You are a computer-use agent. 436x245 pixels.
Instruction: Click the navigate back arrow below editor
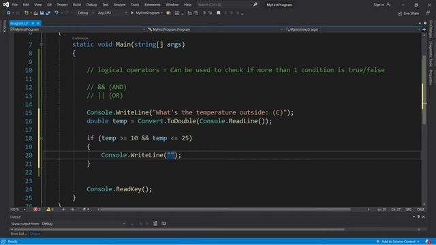point(63,210)
